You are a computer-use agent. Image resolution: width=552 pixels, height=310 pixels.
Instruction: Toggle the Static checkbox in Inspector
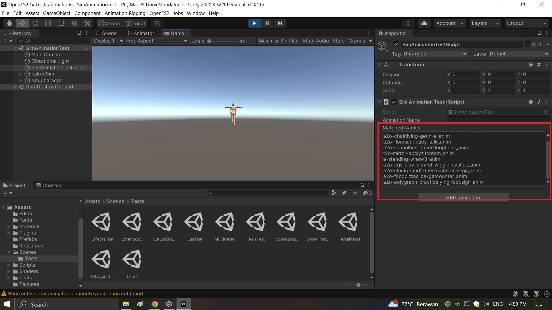pyautogui.click(x=528, y=44)
